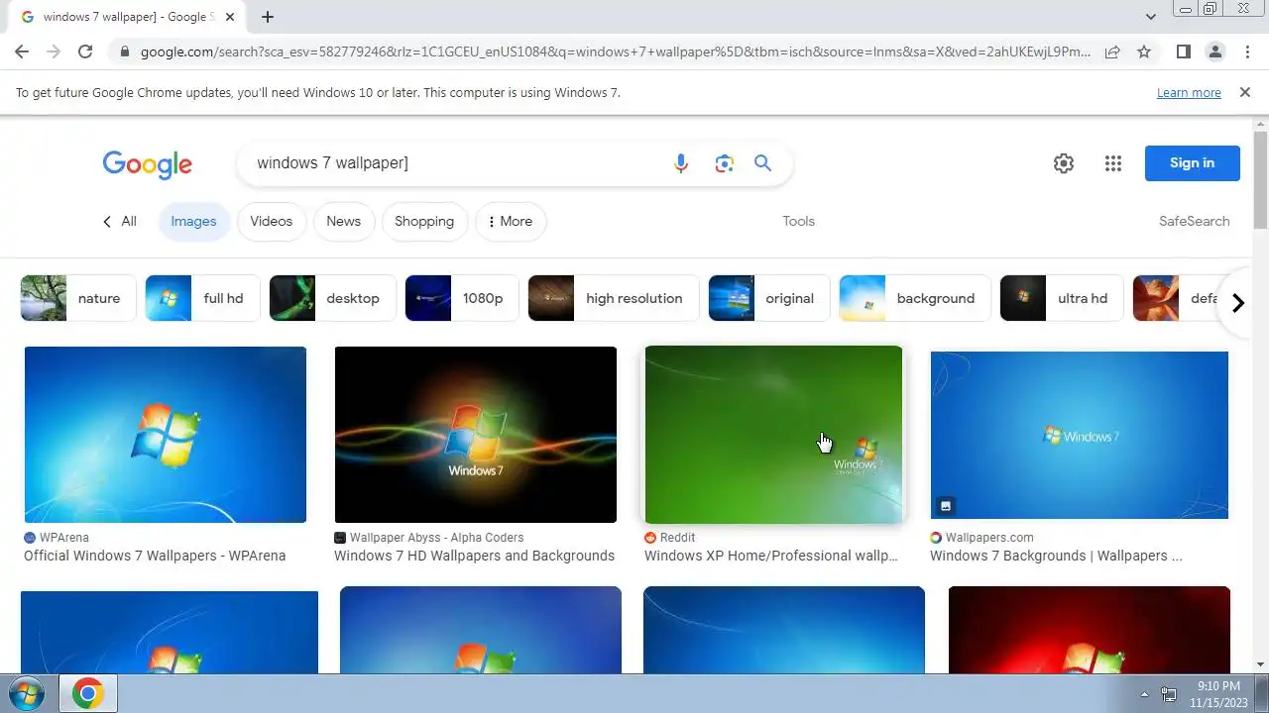This screenshot has width=1269, height=713.
Task: Switch to the Shopping tab
Action: 424,221
